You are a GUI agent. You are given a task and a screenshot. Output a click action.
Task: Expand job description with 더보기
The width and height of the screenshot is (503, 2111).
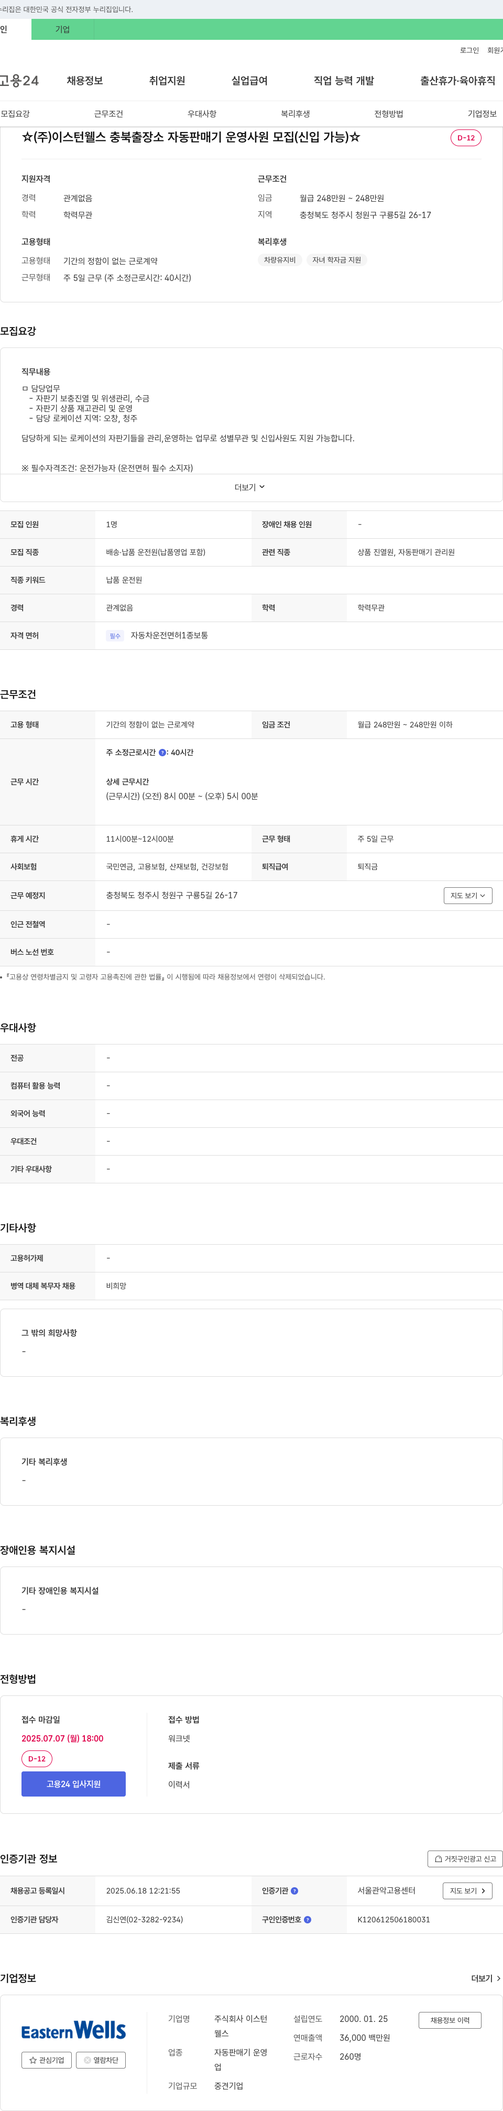click(x=250, y=487)
